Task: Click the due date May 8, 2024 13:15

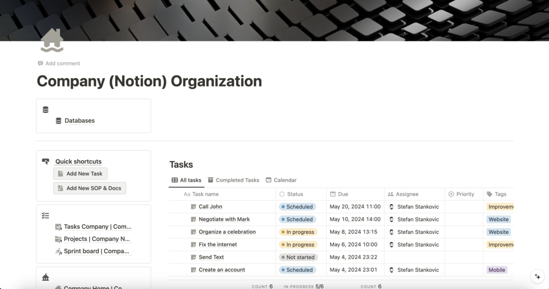Action: (353, 232)
